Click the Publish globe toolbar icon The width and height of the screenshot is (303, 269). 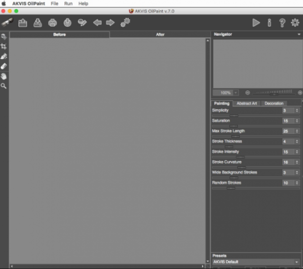(x=67, y=23)
